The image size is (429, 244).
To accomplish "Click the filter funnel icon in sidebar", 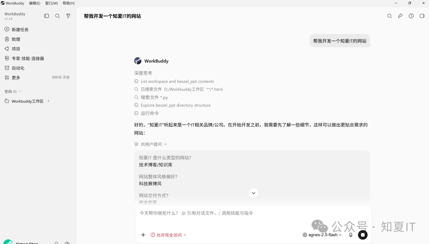I will (68, 16).
